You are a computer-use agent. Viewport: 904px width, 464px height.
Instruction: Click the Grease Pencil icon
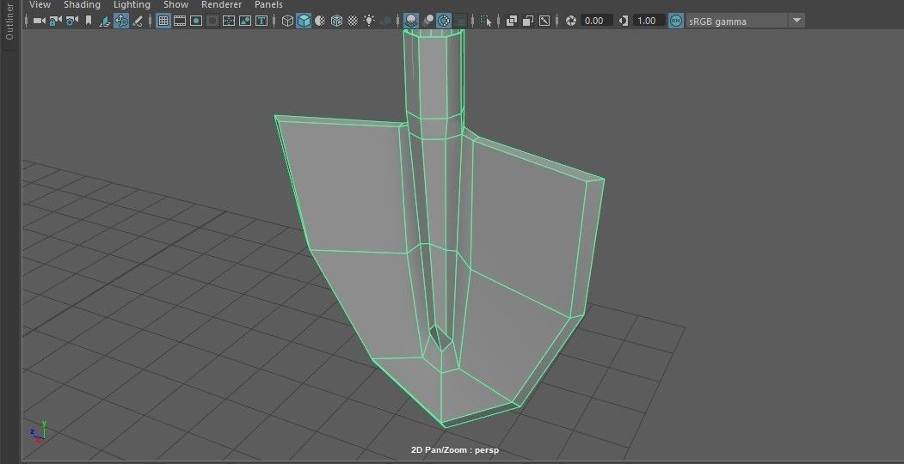tap(138, 21)
